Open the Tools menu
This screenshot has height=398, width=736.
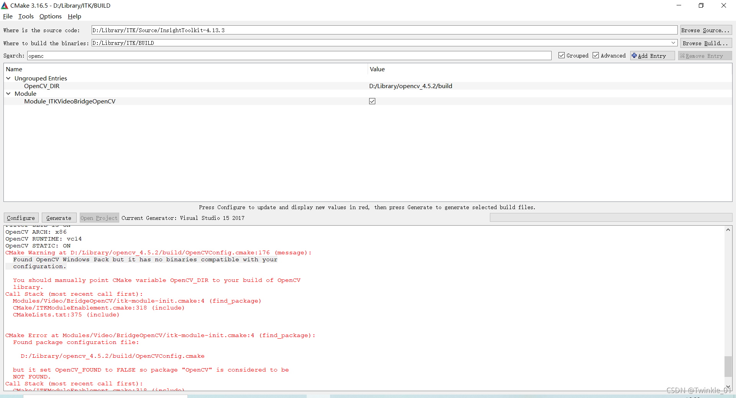pos(26,16)
